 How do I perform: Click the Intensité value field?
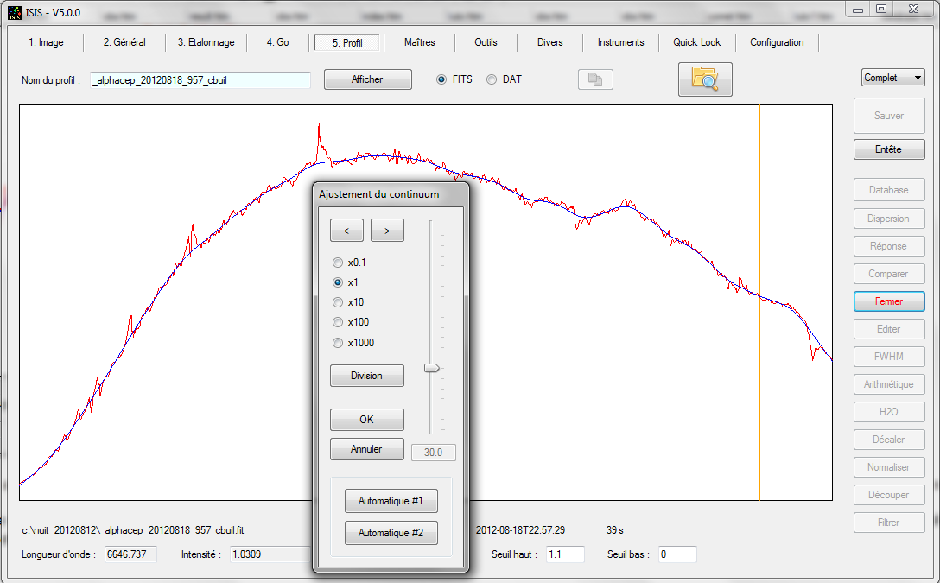pos(271,554)
